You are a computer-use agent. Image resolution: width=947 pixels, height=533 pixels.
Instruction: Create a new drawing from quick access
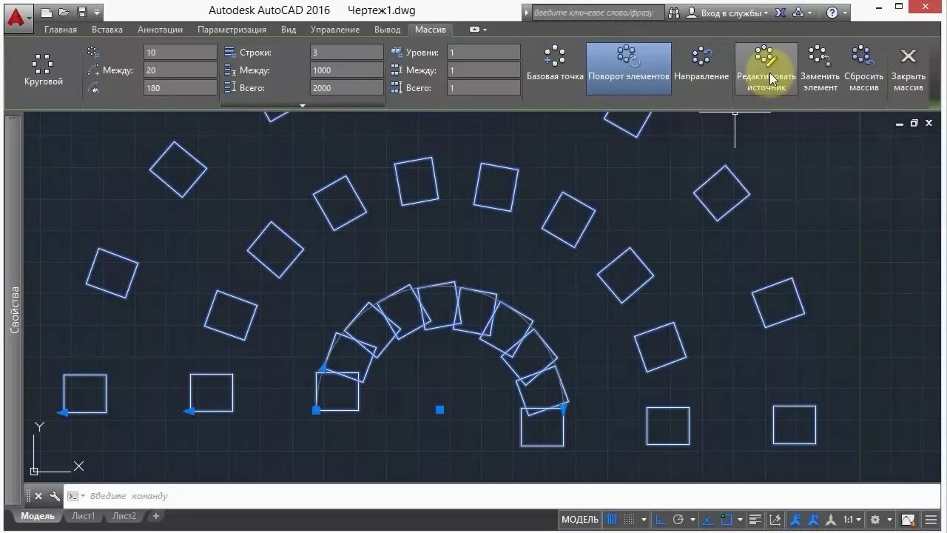click(x=47, y=12)
